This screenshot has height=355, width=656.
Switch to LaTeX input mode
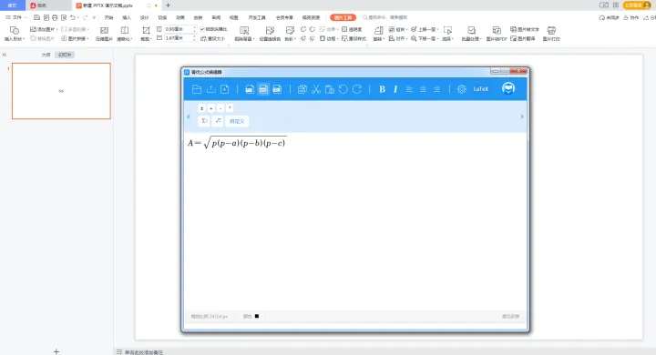(481, 88)
